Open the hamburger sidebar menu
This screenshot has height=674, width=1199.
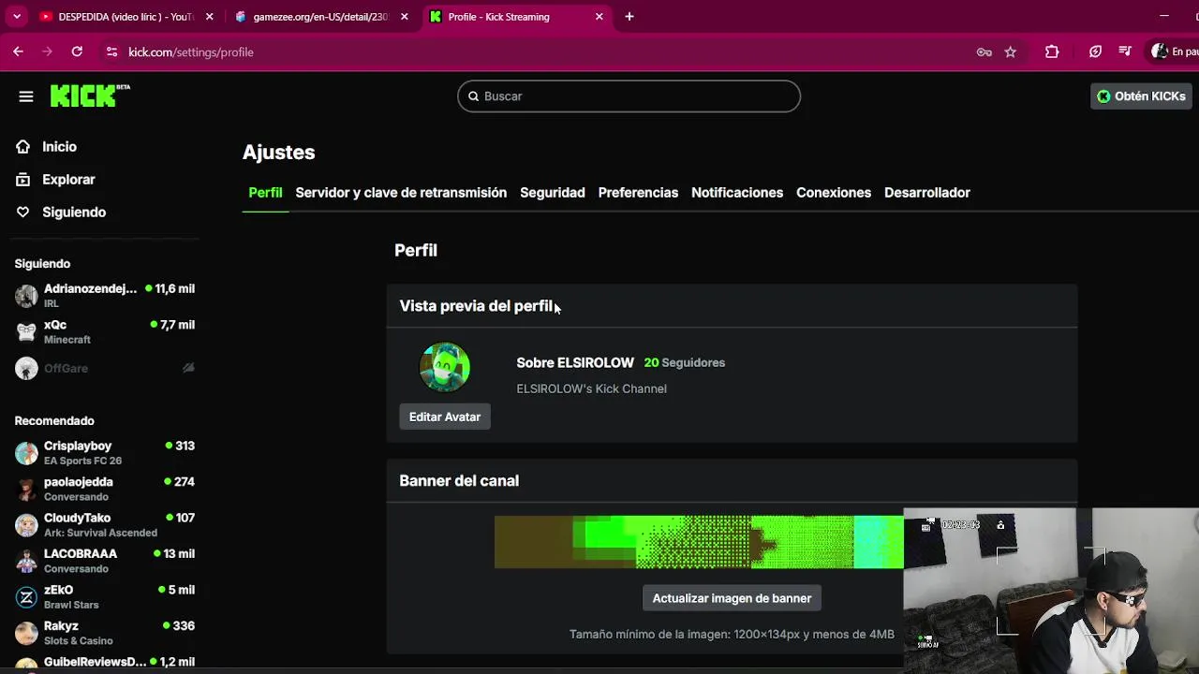[x=26, y=96]
